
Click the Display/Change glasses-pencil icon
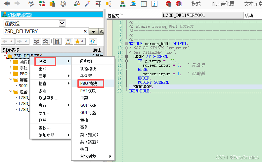click(x=31, y=4)
